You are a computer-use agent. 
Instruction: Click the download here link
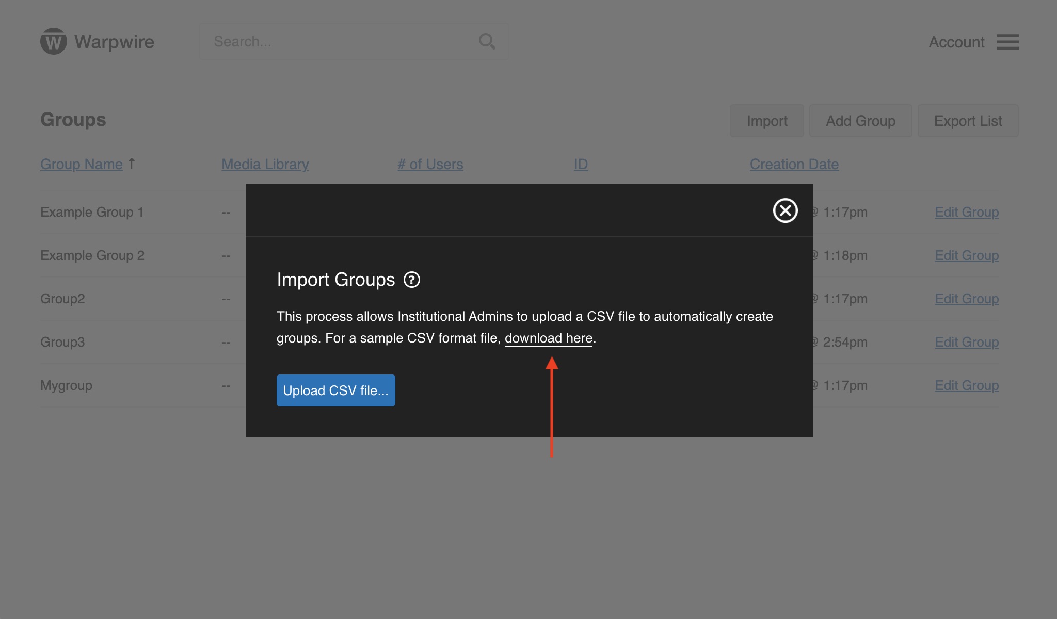(x=548, y=338)
